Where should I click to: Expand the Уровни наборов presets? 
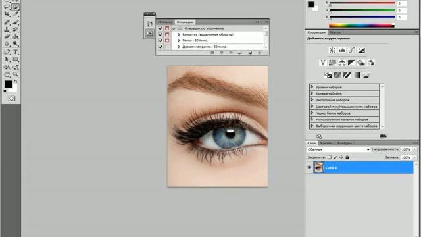point(312,87)
